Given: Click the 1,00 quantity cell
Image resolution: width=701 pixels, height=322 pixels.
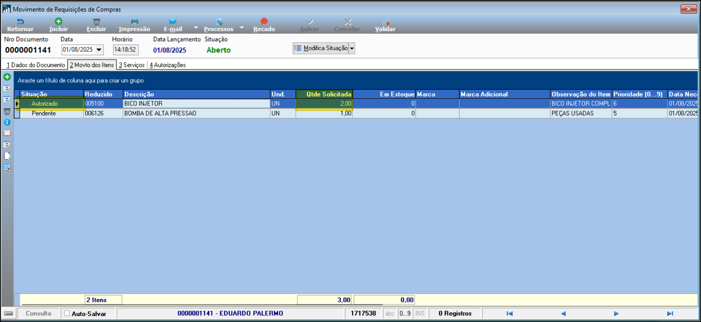Looking at the screenshot, I should click(324, 114).
